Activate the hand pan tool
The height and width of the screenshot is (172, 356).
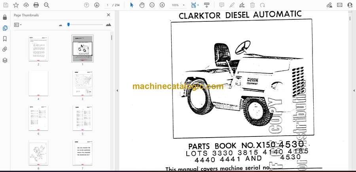(x=142, y=5)
